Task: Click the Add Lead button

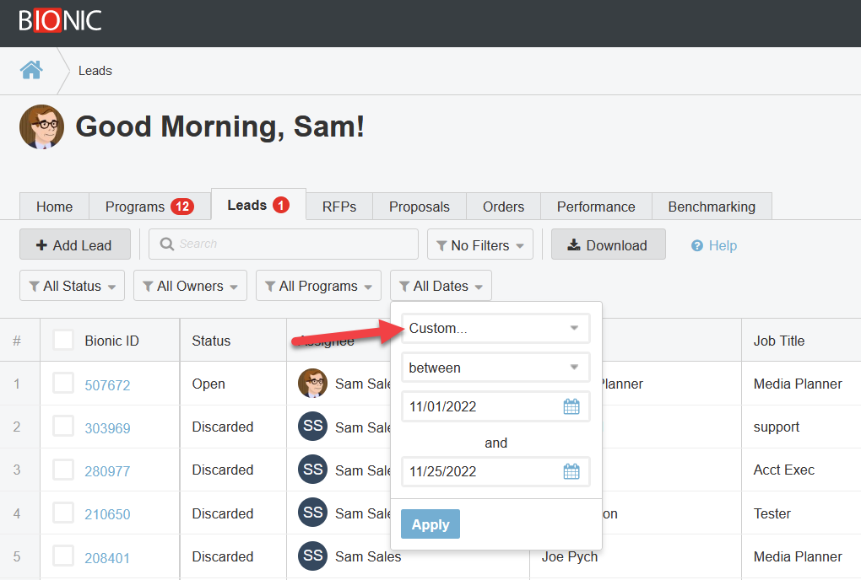Action: click(x=74, y=245)
